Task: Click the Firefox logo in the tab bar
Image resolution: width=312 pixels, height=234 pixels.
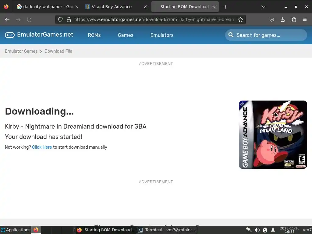Action: [6, 7]
